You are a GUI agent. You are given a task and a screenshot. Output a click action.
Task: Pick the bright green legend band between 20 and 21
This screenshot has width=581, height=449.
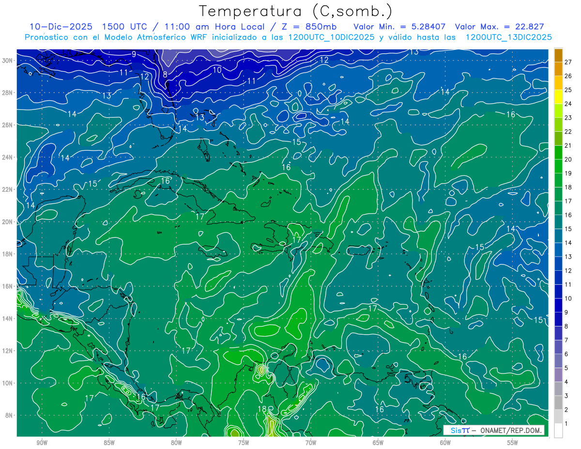click(x=558, y=152)
